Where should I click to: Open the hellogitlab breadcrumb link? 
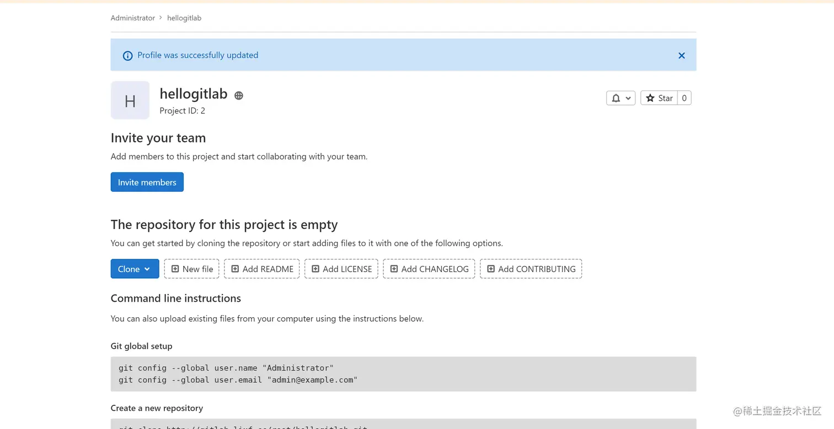[x=184, y=18]
